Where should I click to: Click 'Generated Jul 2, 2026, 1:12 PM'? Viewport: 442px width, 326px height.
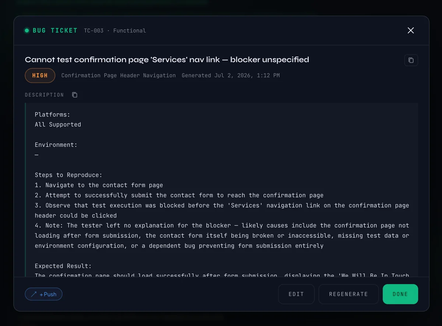tap(231, 75)
